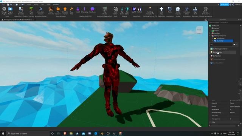Open Character Inserter
The width and height of the screenshot is (242, 136).
click(65, 11)
